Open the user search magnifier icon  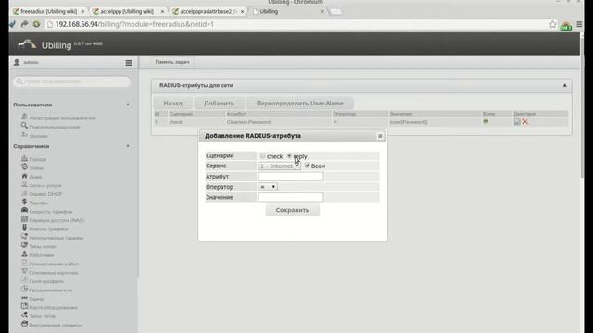(x=25, y=126)
